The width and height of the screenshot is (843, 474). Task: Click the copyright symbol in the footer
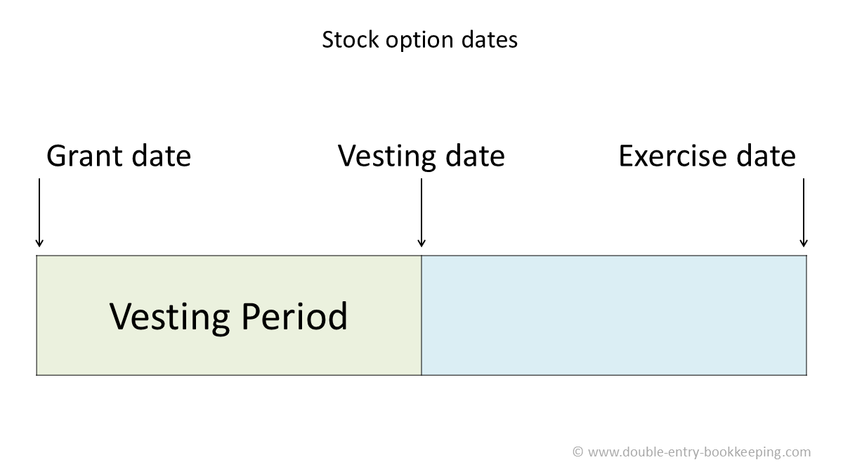(577, 452)
